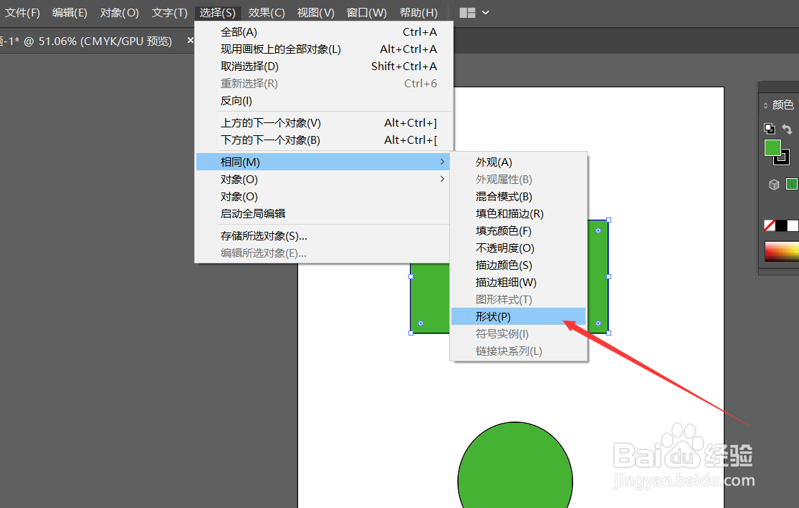Expand the 对象(O) submenu arrow
This screenshot has width=799, height=508.
coord(443,179)
